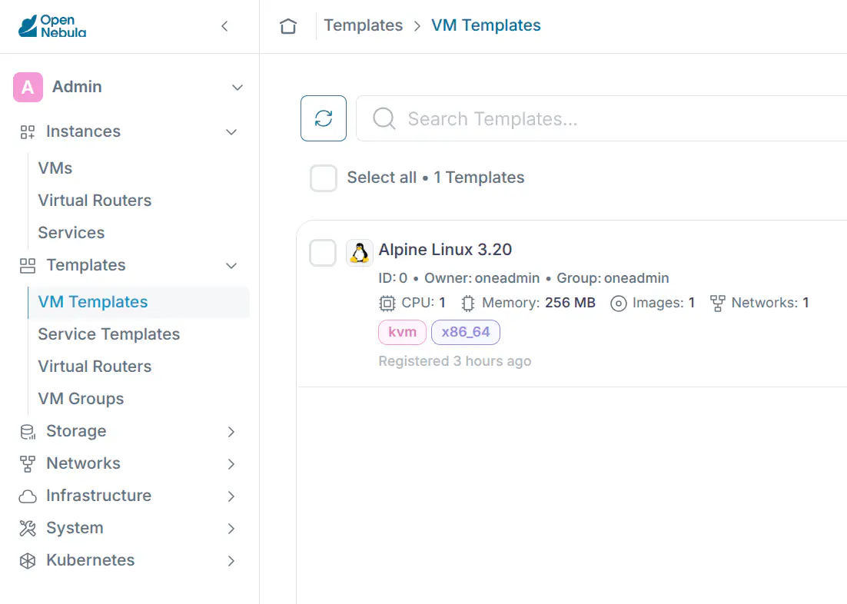Expand the Admin user dropdown
The height and width of the screenshot is (604, 847).
coord(237,87)
